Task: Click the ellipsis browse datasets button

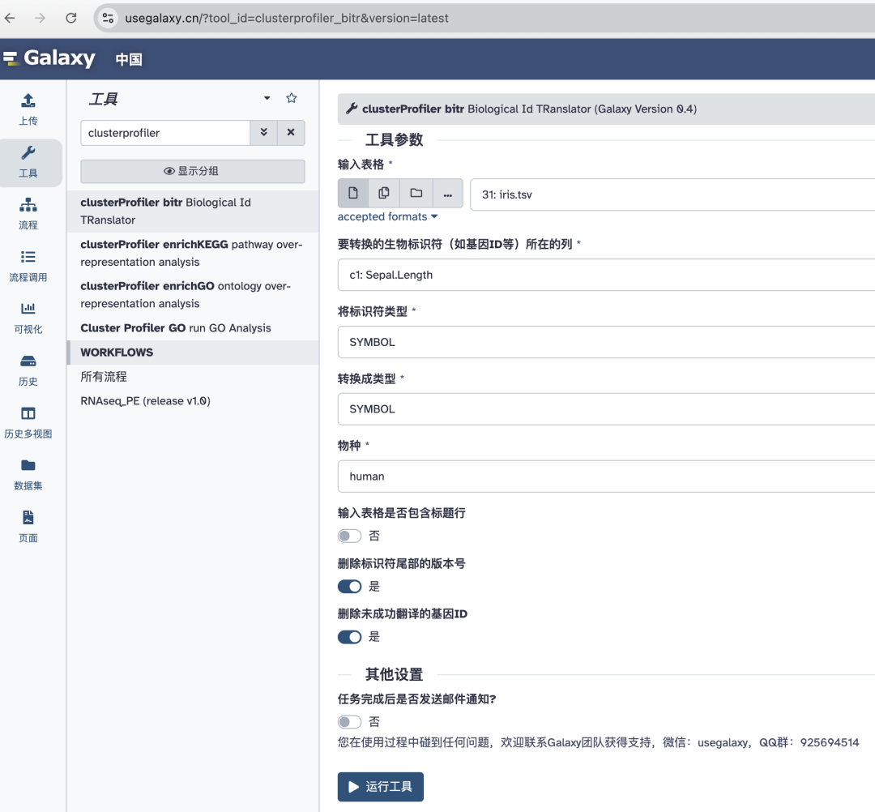Action: point(447,193)
